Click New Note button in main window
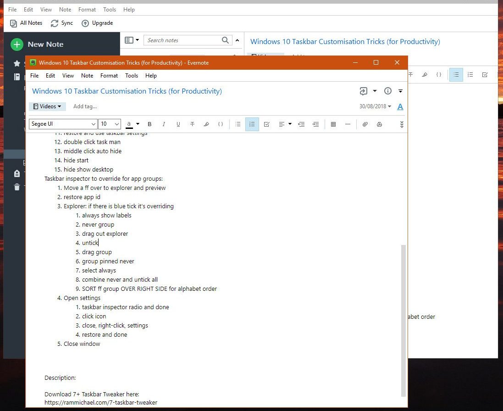The image size is (503, 411). 37,44
